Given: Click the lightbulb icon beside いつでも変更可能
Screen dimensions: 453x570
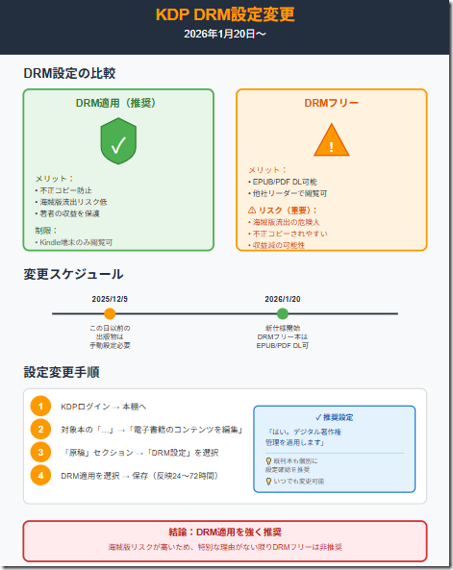Looking at the screenshot, I should [268, 482].
